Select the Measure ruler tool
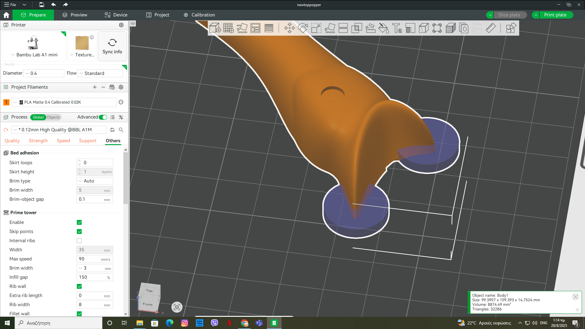The width and height of the screenshot is (585, 329). pyautogui.click(x=491, y=28)
